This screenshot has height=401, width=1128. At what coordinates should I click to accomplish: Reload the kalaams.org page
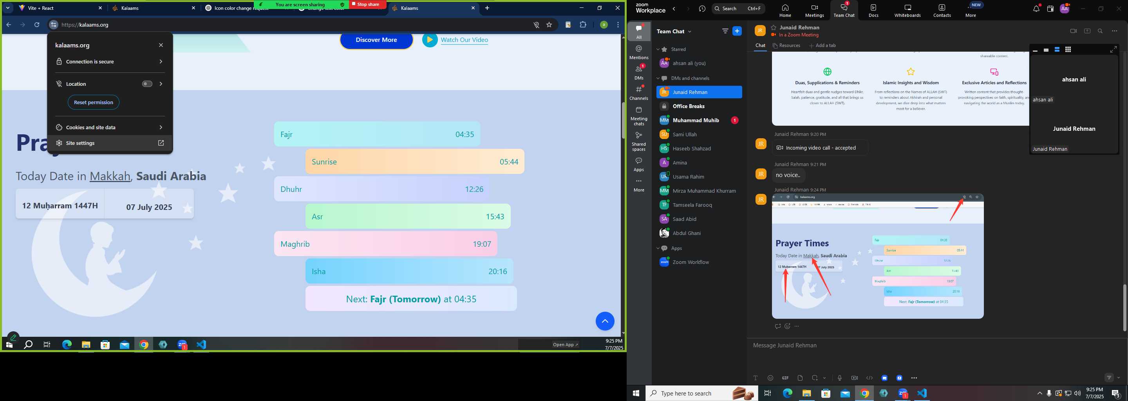tap(37, 25)
